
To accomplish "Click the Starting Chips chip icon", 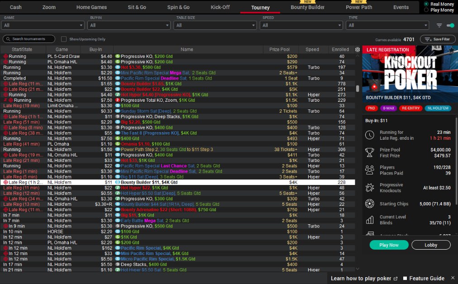I will click(369, 204).
